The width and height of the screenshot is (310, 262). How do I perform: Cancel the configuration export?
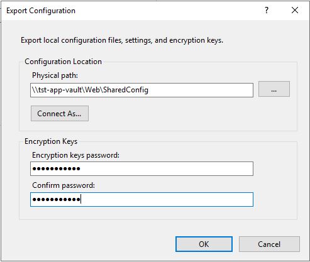[269, 244]
